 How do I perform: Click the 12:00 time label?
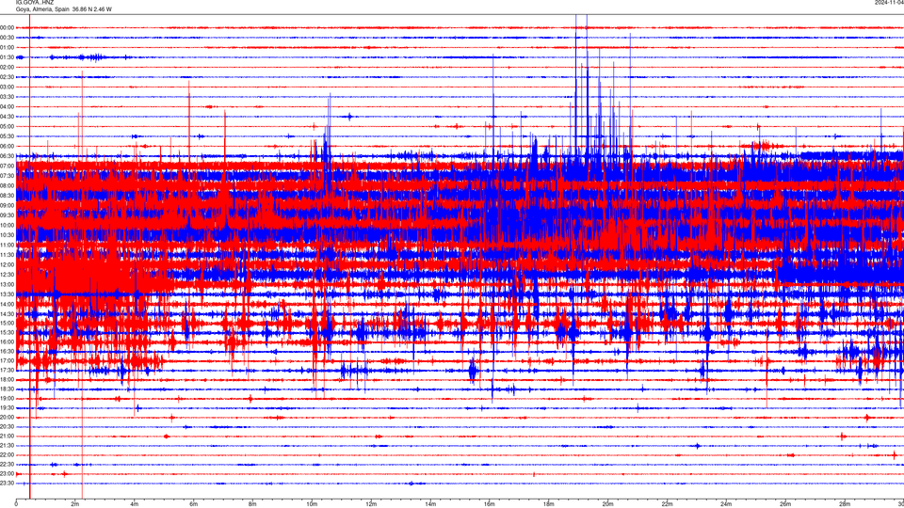(7, 264)
